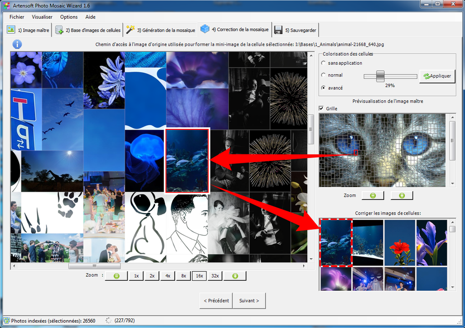Open the Options menu
Screen dimensions: 465x328
pyautogui.click(x=68, y=17)
